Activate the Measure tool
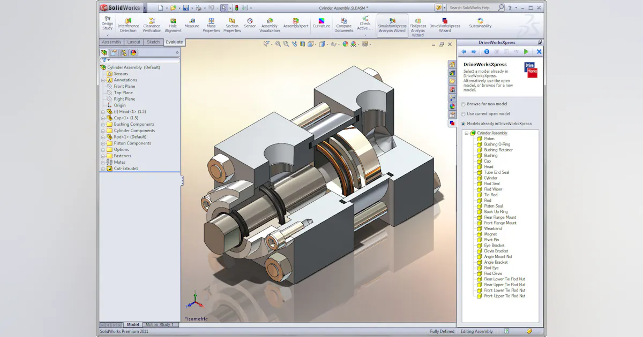This screenshot has height=337, width=643. click(192, 23)
